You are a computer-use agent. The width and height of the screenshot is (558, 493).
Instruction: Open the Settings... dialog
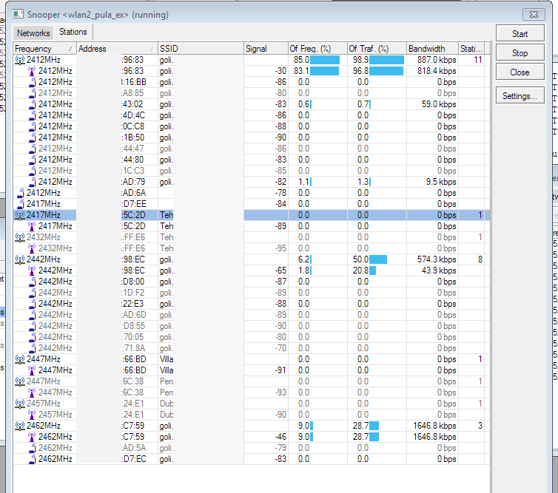tap(520, 96)
